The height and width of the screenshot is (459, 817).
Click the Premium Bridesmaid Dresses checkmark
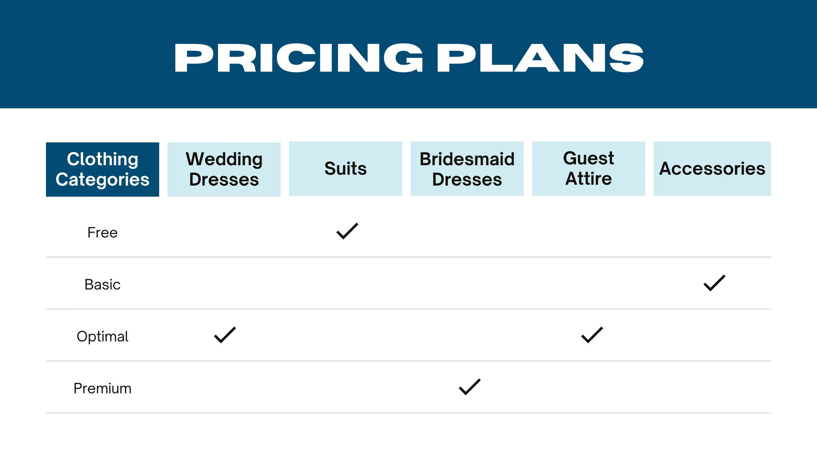(470, 387)
